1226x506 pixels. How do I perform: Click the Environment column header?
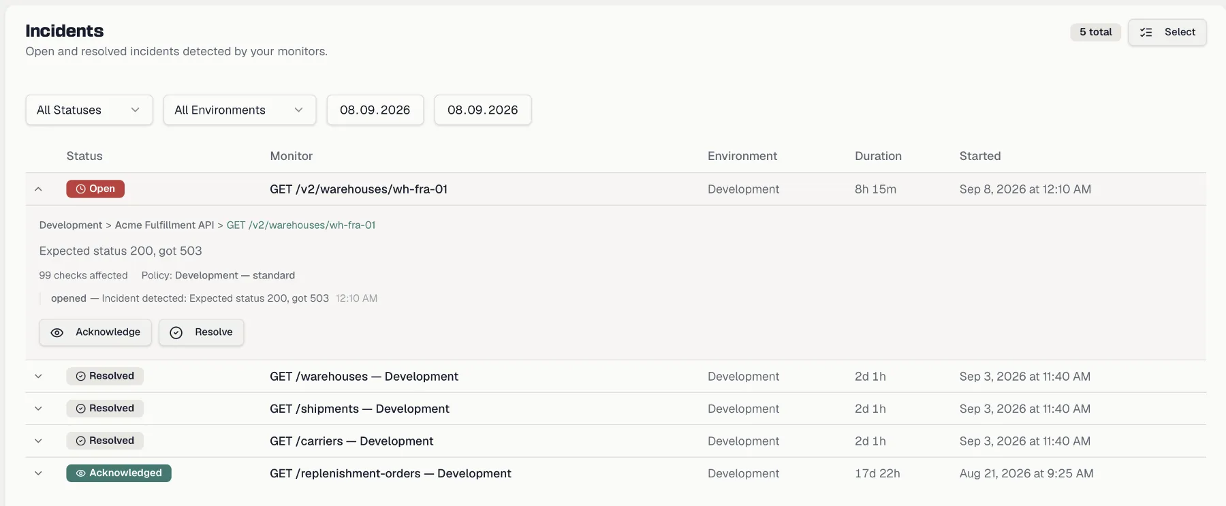(x=742, y=156)
